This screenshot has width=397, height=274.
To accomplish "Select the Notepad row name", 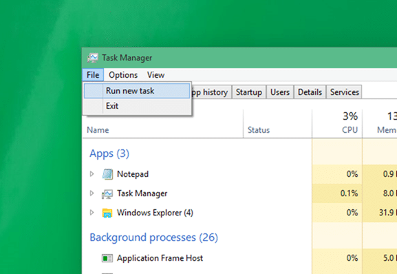I will (x=133, y=174).
